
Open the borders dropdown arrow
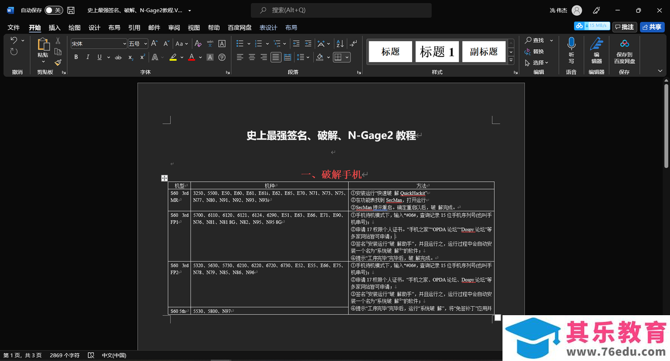tap(347, 57)
